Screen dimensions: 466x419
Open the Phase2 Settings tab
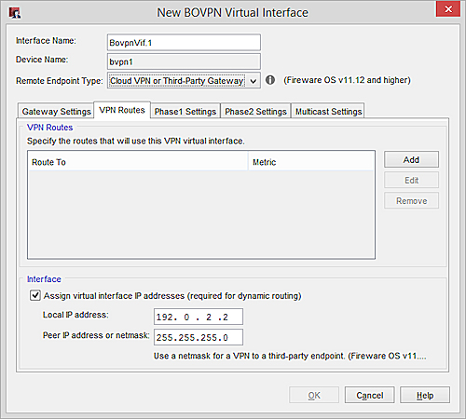[255, 111]
